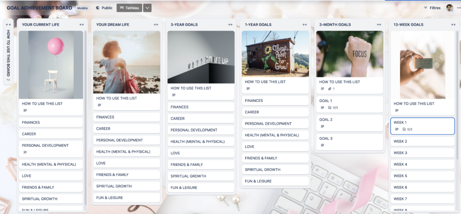The width and height of the screenshot is (461, 214).
Task: Open the Always Room to Grow cover image
Action: (x=276, y=54)
